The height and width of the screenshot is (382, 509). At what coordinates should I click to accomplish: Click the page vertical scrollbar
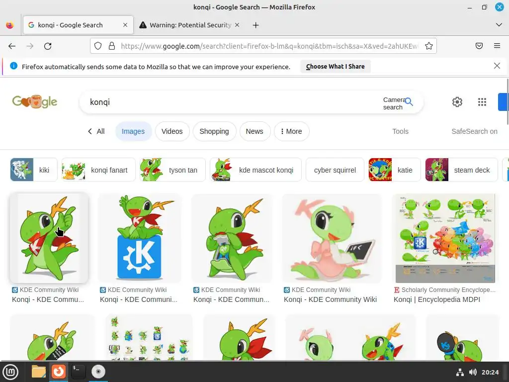[x=507, y=101]
